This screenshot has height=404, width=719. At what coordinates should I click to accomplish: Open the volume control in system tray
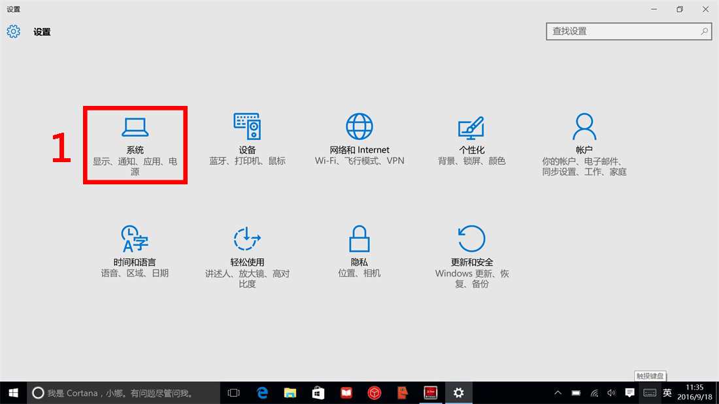(x=611, y=393)
